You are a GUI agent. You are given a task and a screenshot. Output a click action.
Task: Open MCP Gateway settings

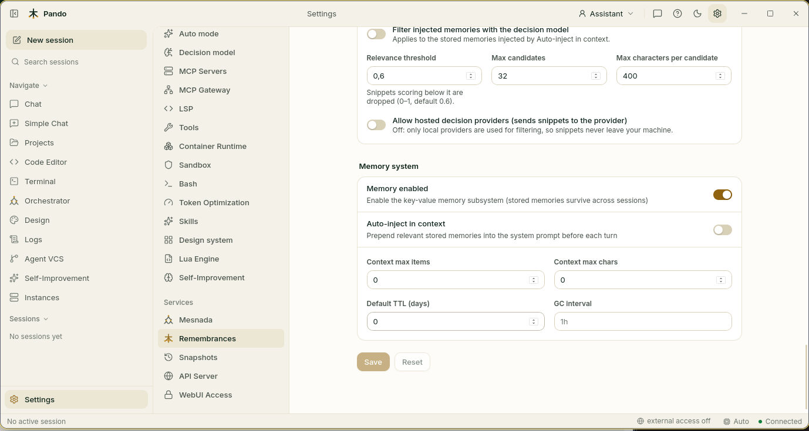[221, 90]
